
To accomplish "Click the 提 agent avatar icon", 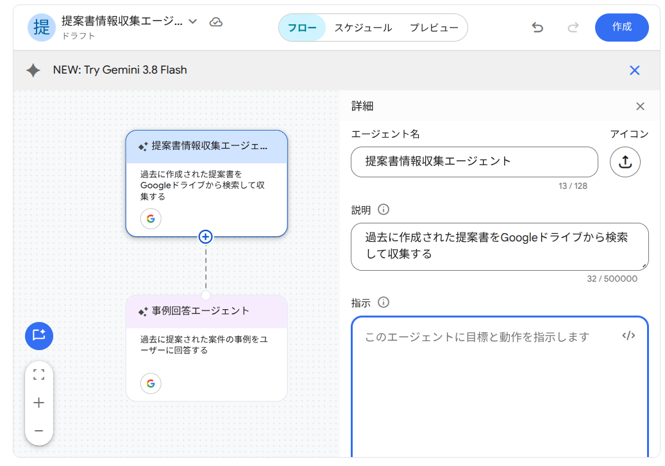I will [x=42, y=28].
